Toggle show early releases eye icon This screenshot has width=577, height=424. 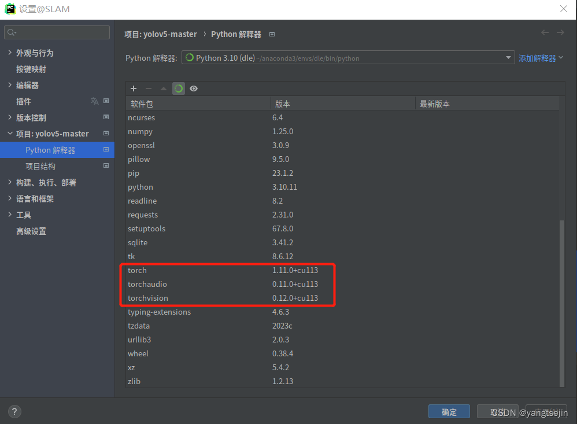coord(194,89)
